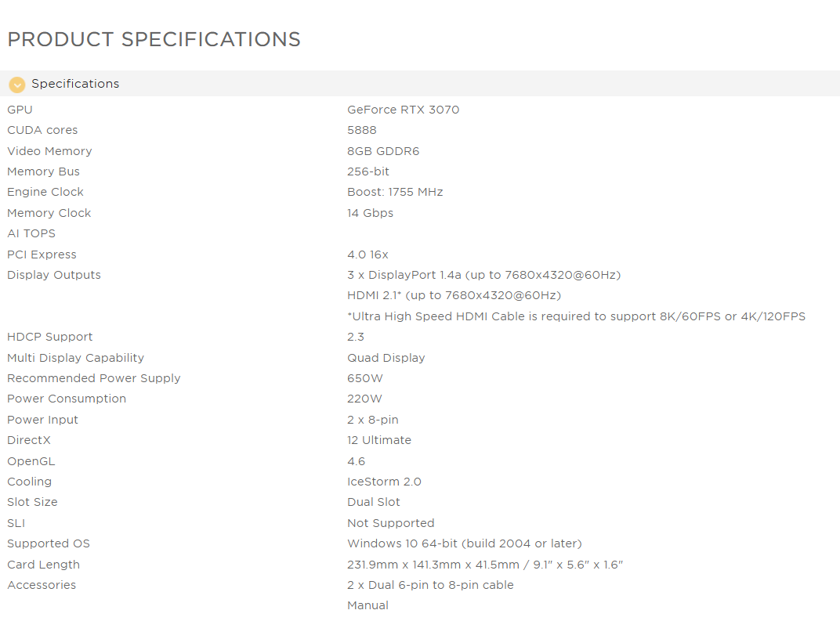The width and height of the screenshot is (840, 639).
Task: Click the PCI Express 4.0 16x value
Action: [367, 255]
